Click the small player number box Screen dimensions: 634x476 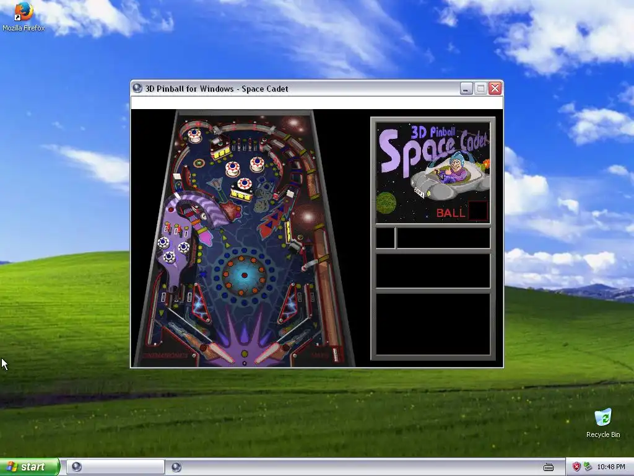[385, 238]
